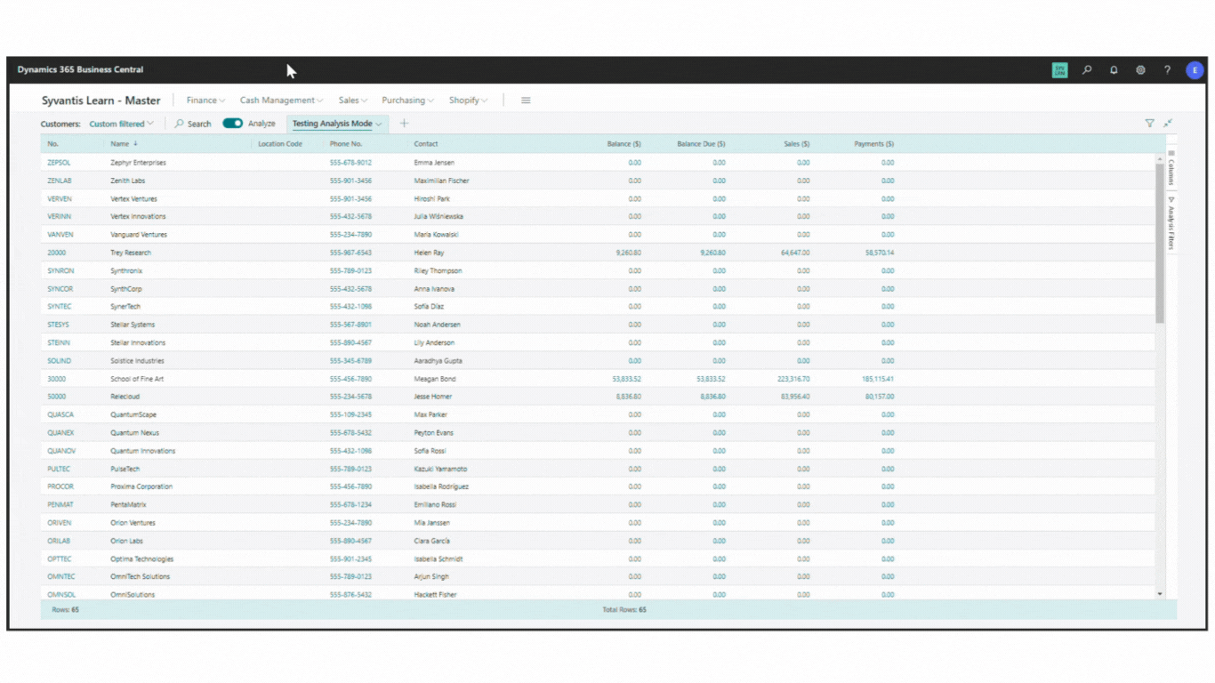Click the Payments ($) column header
The image size is (1215, 683).
click(x=874, y=144)
